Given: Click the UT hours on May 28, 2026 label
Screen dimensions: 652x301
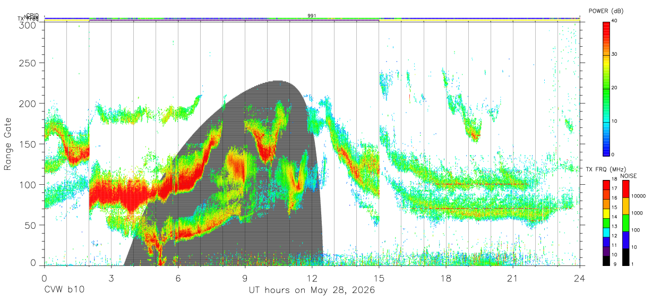Looking at the screenshot, I should [312, 290].
